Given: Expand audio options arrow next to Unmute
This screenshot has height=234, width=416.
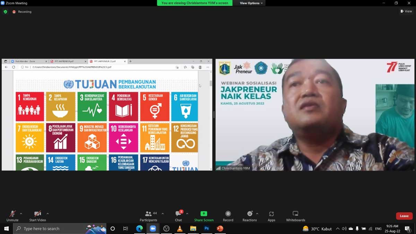Looking at the screenshot, I should [x=21, y=214].
